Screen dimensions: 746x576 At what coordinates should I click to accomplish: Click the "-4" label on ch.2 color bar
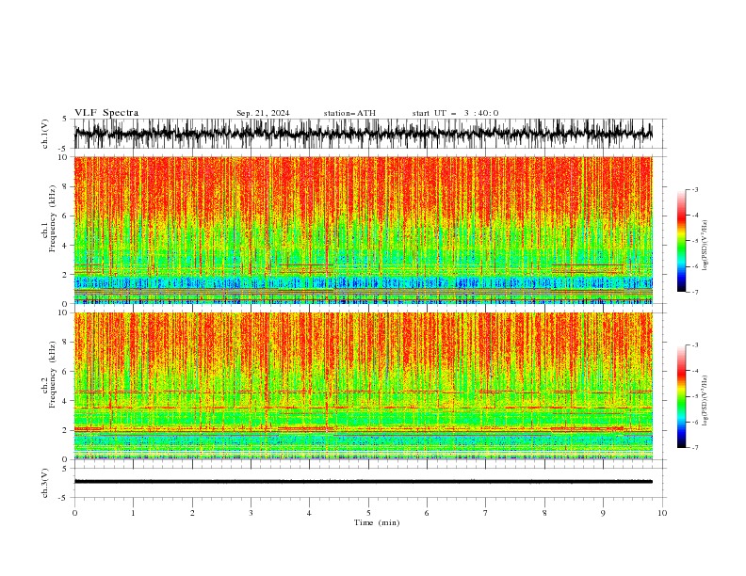pyautogui.click(x=695, y=371)
